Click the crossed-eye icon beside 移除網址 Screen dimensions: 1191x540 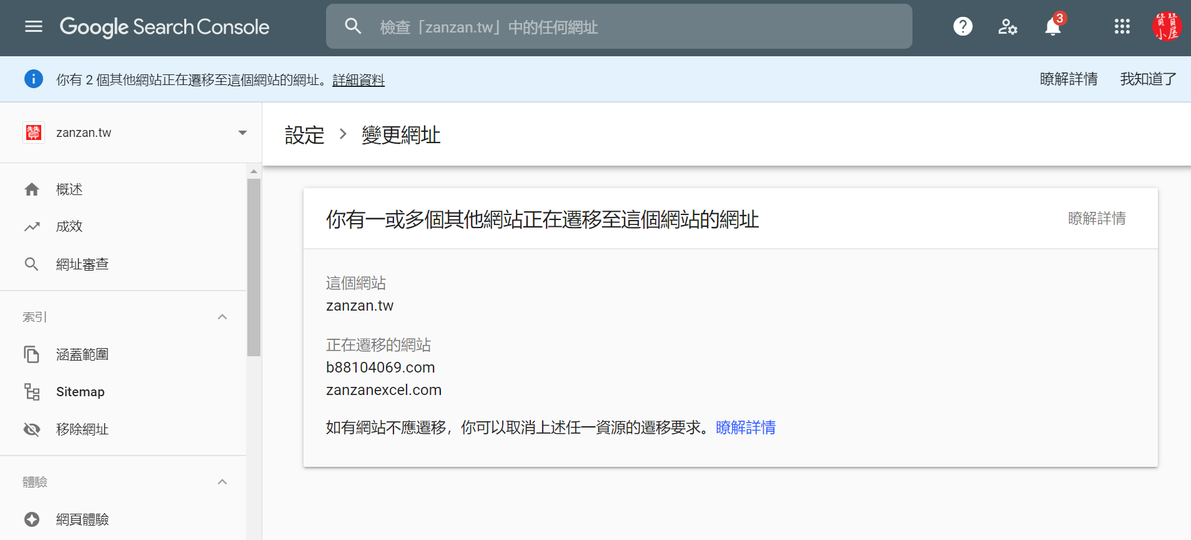click(x=32, y=429)
